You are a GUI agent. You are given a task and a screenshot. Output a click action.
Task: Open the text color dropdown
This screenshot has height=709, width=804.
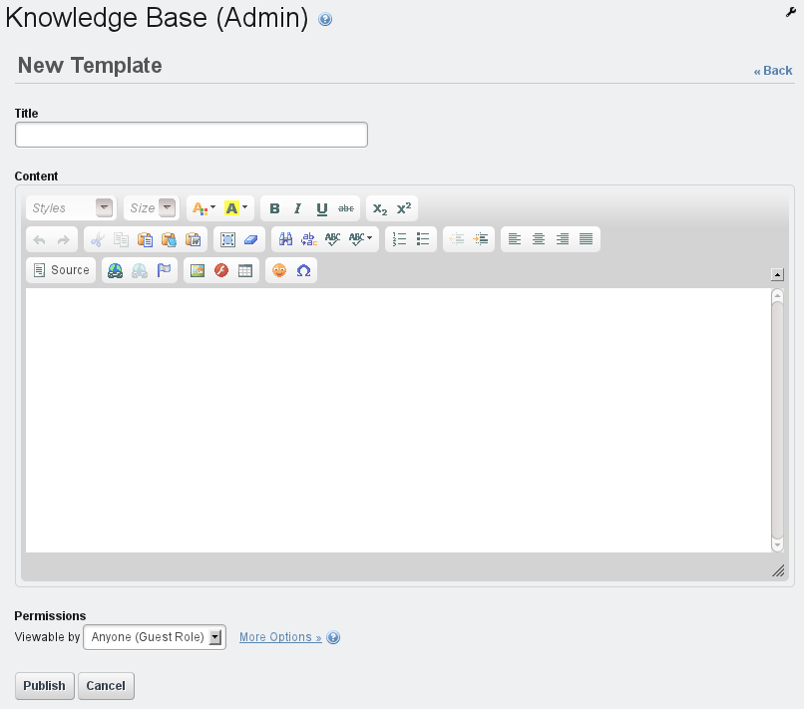click(x=203, y=208)
